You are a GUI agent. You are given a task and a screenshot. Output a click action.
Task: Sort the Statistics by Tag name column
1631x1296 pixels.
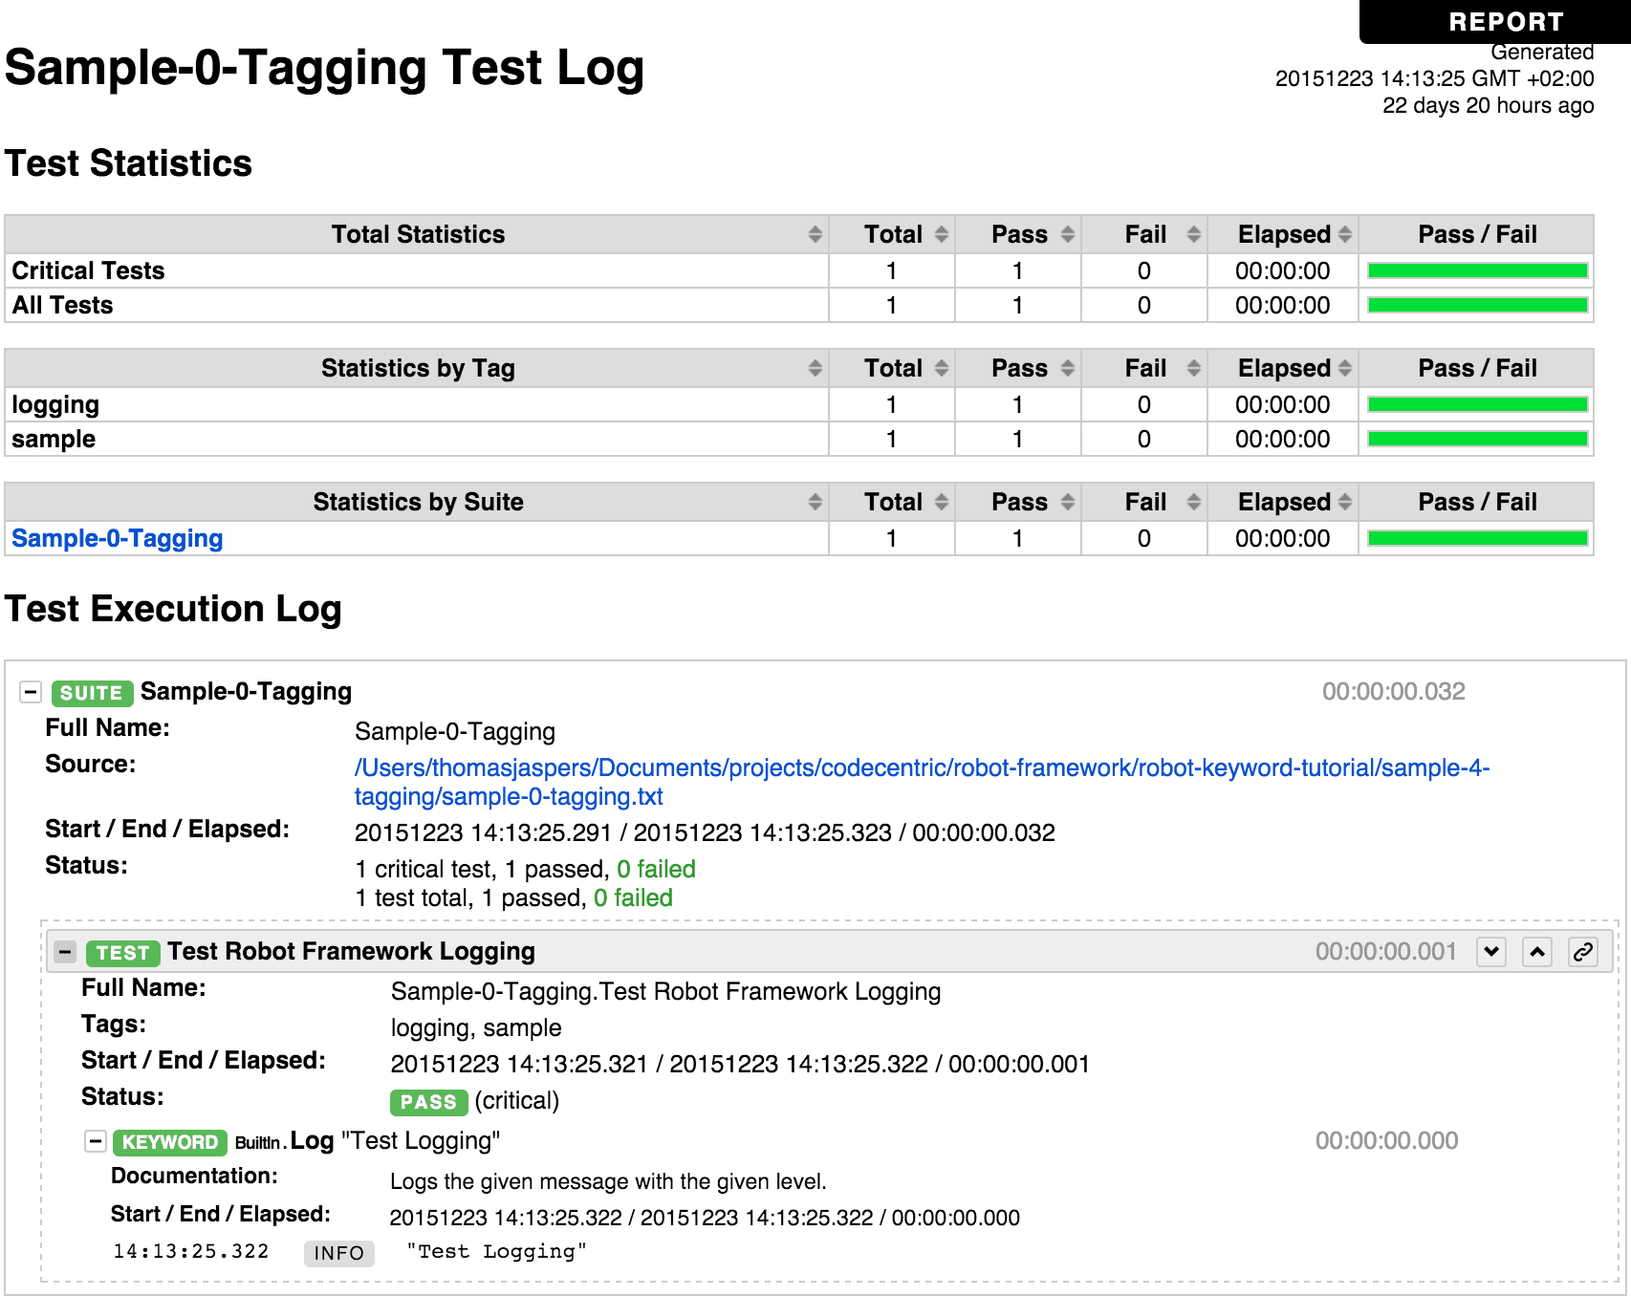click(x=418, y=368)
